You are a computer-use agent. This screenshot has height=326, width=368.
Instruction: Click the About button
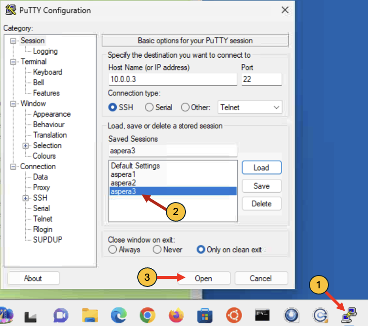(x=33, y=278)
